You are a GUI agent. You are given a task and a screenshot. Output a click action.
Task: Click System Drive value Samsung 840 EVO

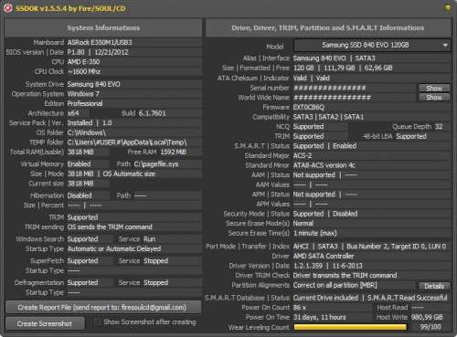[93, 84]
